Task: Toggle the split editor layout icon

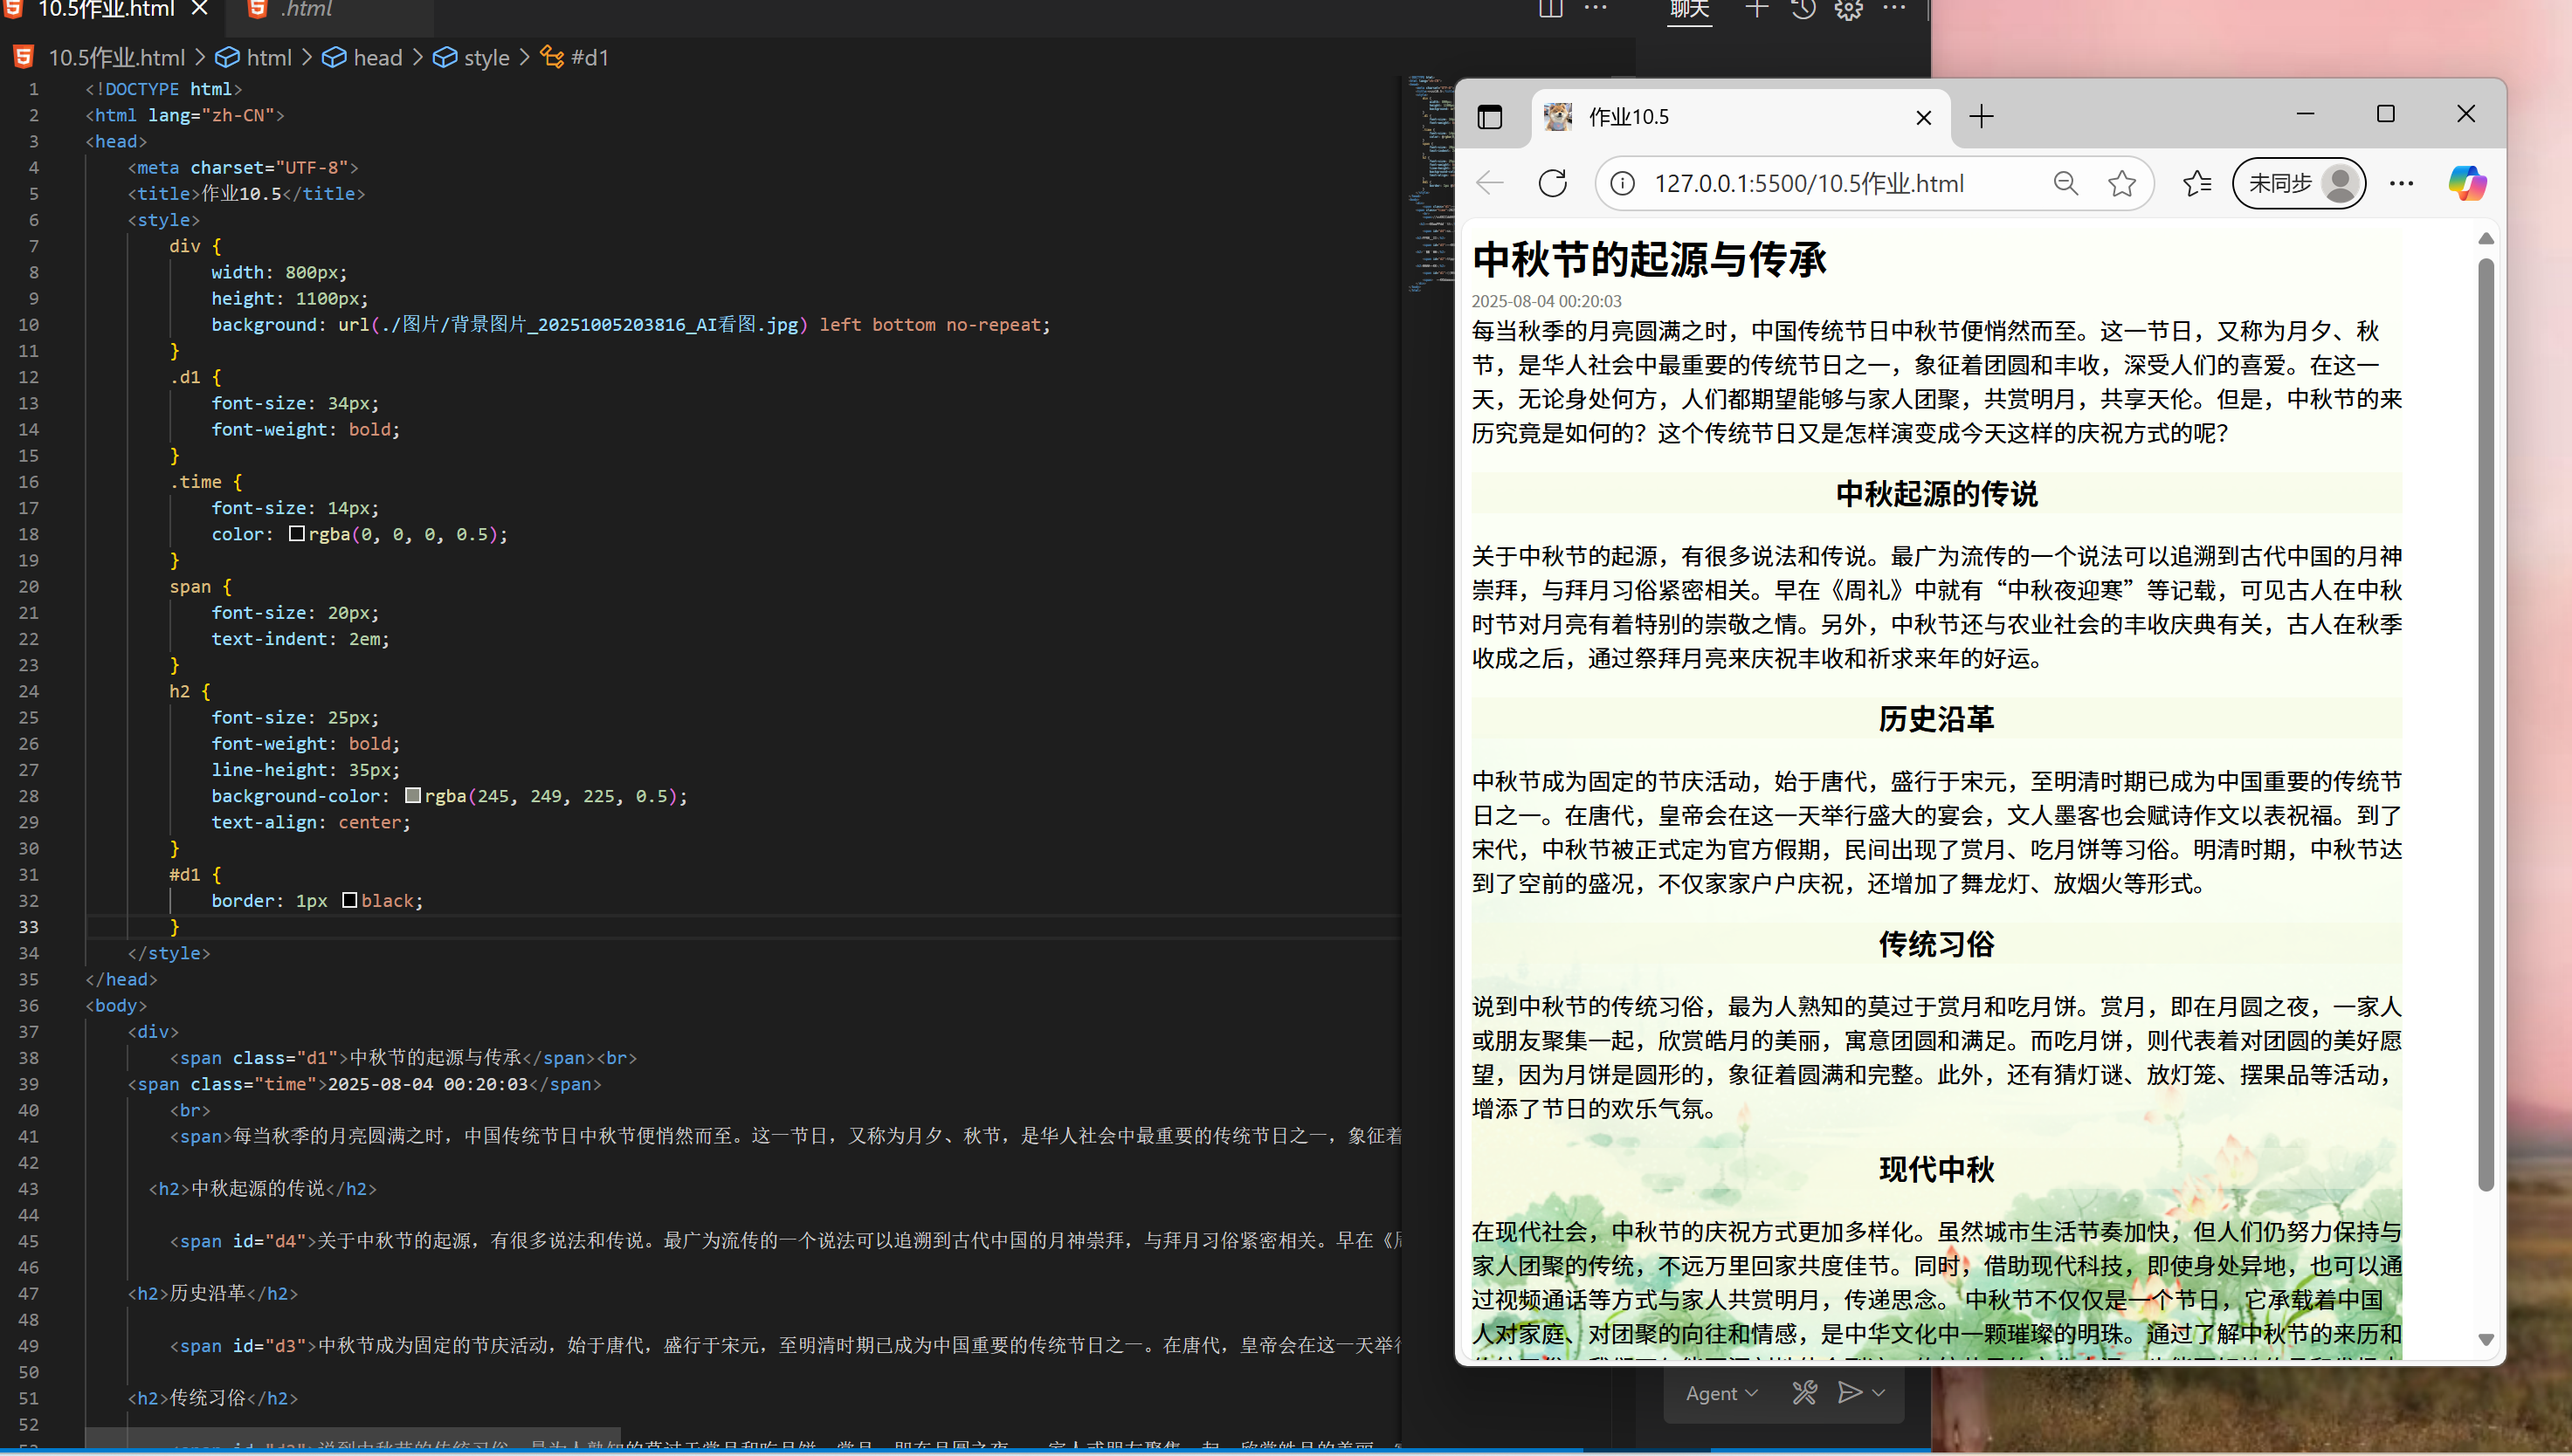Action: pos(1550,10)
